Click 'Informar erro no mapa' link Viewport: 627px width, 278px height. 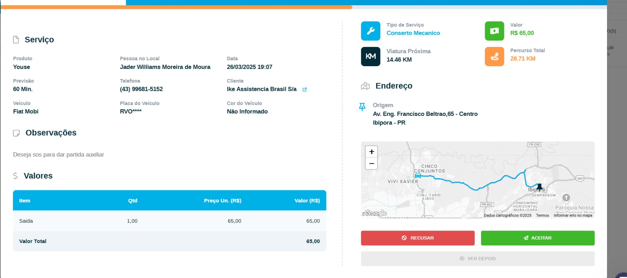point(573,215)
